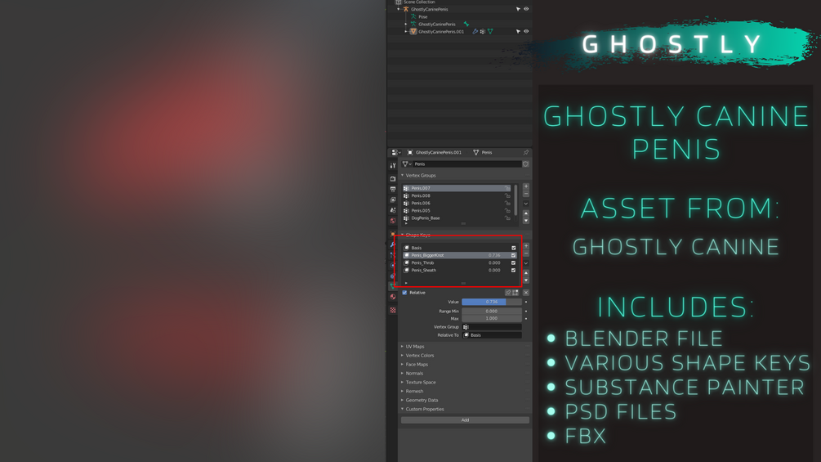Image resolution: width=821 pixels, height=462 pixels.
Task: Click the modifiers wrench icon in outliner row
Action: point(475,31)
